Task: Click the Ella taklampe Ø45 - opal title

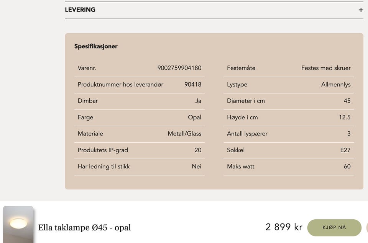Action: tap(84, 228)
